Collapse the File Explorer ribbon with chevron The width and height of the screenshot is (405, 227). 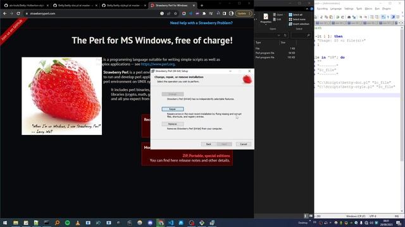click(307, 9)
